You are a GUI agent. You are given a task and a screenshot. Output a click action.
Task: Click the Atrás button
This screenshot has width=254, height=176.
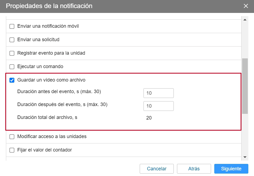tap(194, 169)
